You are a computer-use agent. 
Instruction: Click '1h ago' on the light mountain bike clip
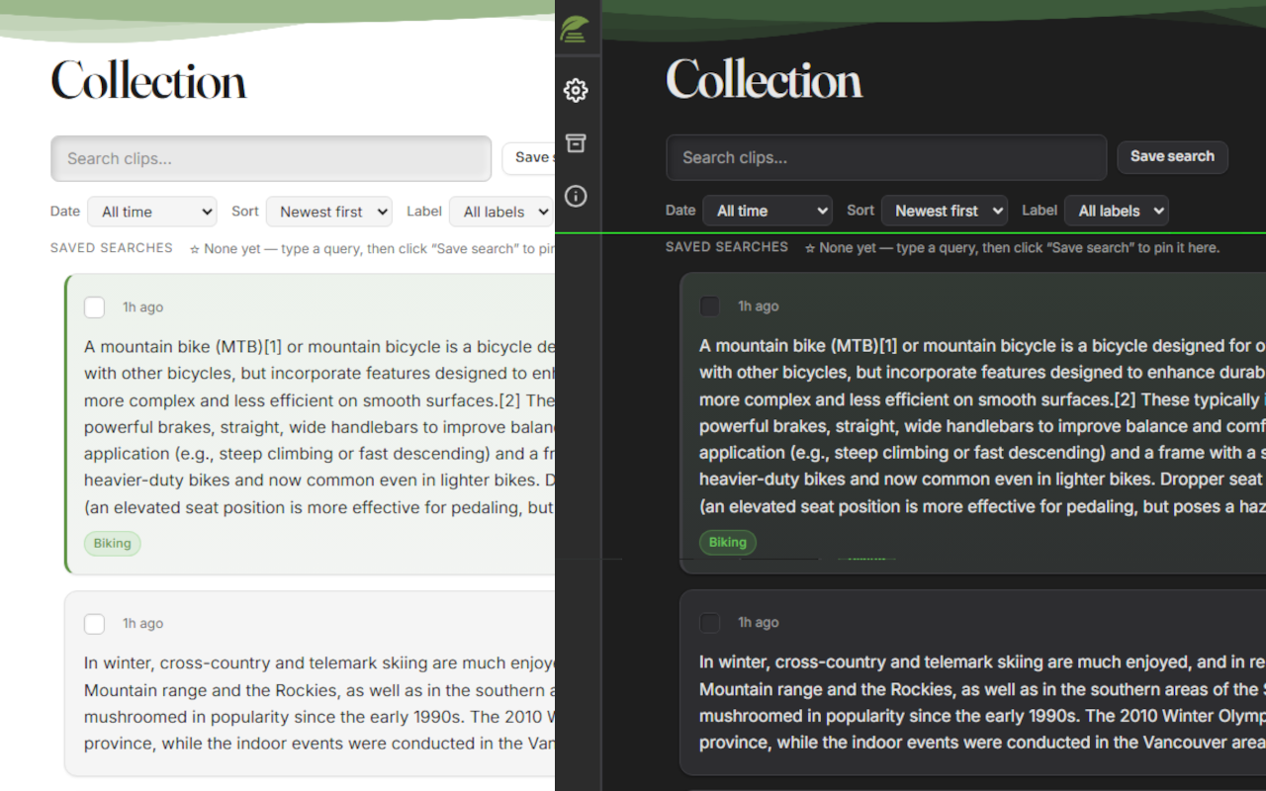[x=143, y=308]
